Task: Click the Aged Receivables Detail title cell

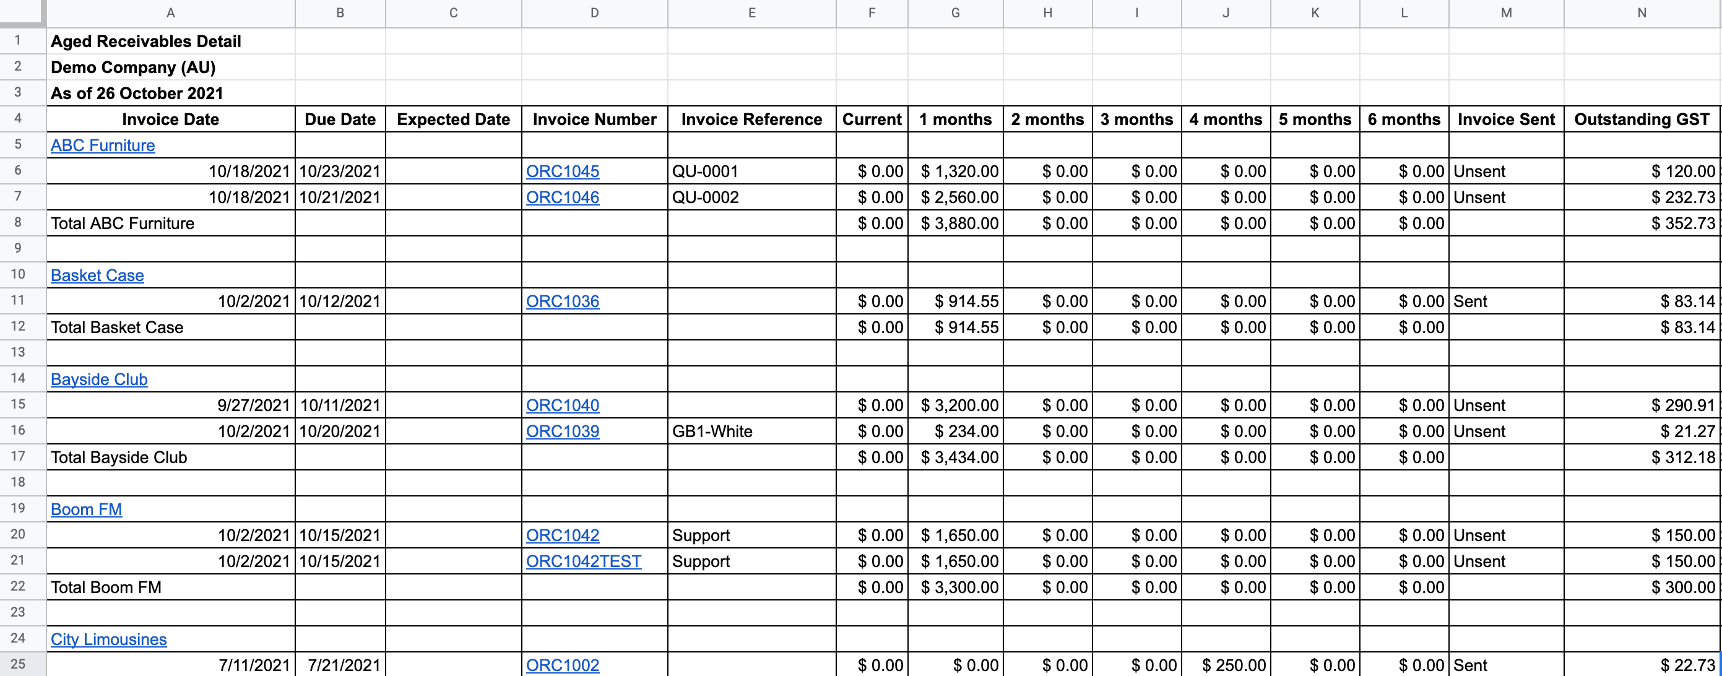Action: (170, 41)
